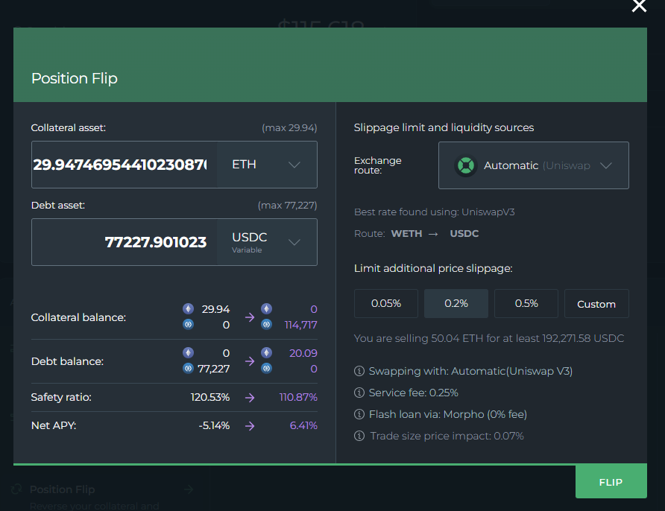The height and width of the screenshot is (511, 665).
Task: Click current ETH icon in Collateral balance row
Action: pyautogui.click(x=188, y=308)
